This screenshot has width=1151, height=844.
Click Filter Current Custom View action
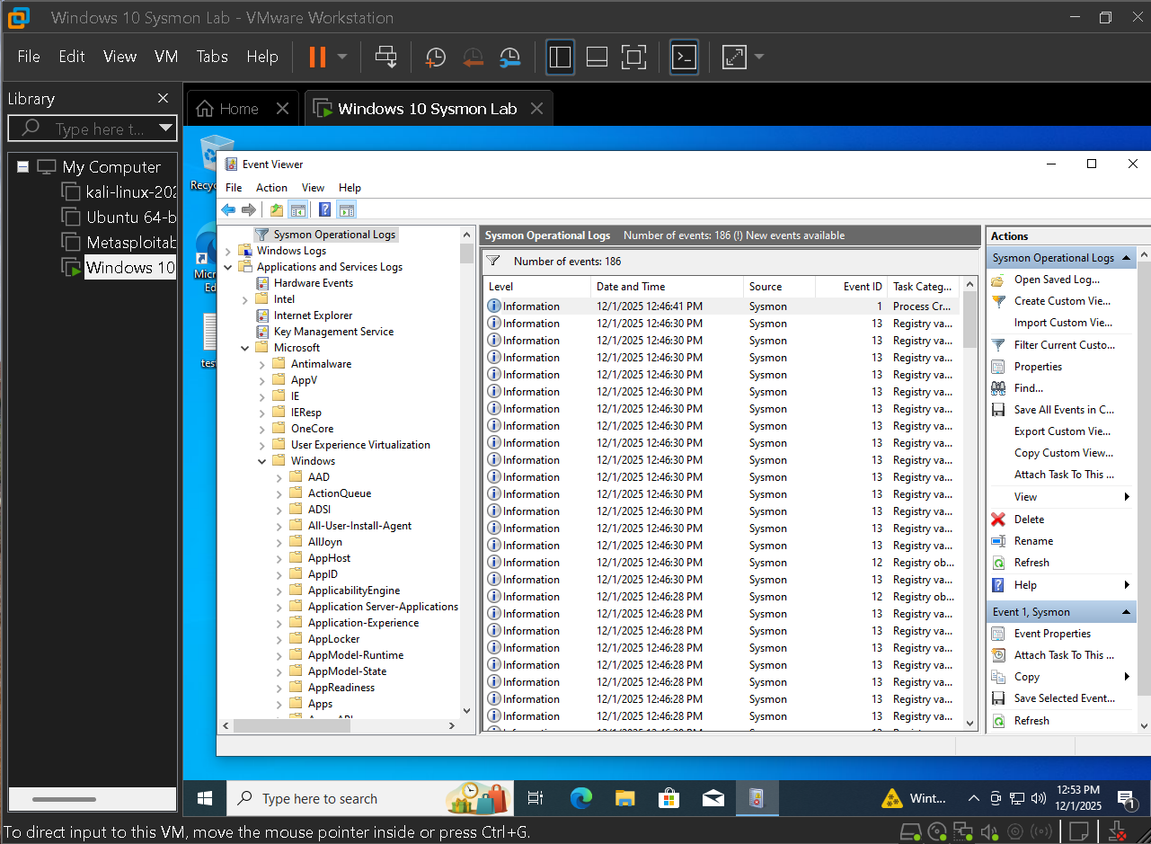click(1063, 344)
